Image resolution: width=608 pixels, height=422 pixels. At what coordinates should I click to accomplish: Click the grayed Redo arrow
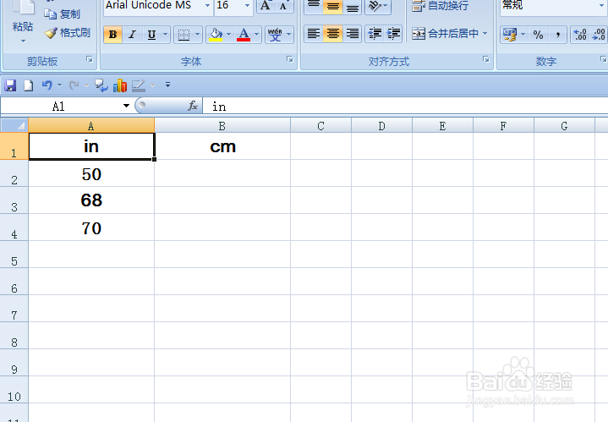pos(74,85)
